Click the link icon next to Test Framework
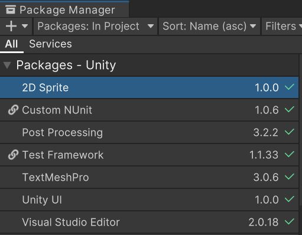 coord(13,155)
